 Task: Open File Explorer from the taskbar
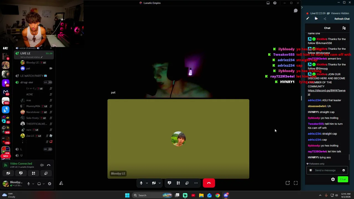201,195
